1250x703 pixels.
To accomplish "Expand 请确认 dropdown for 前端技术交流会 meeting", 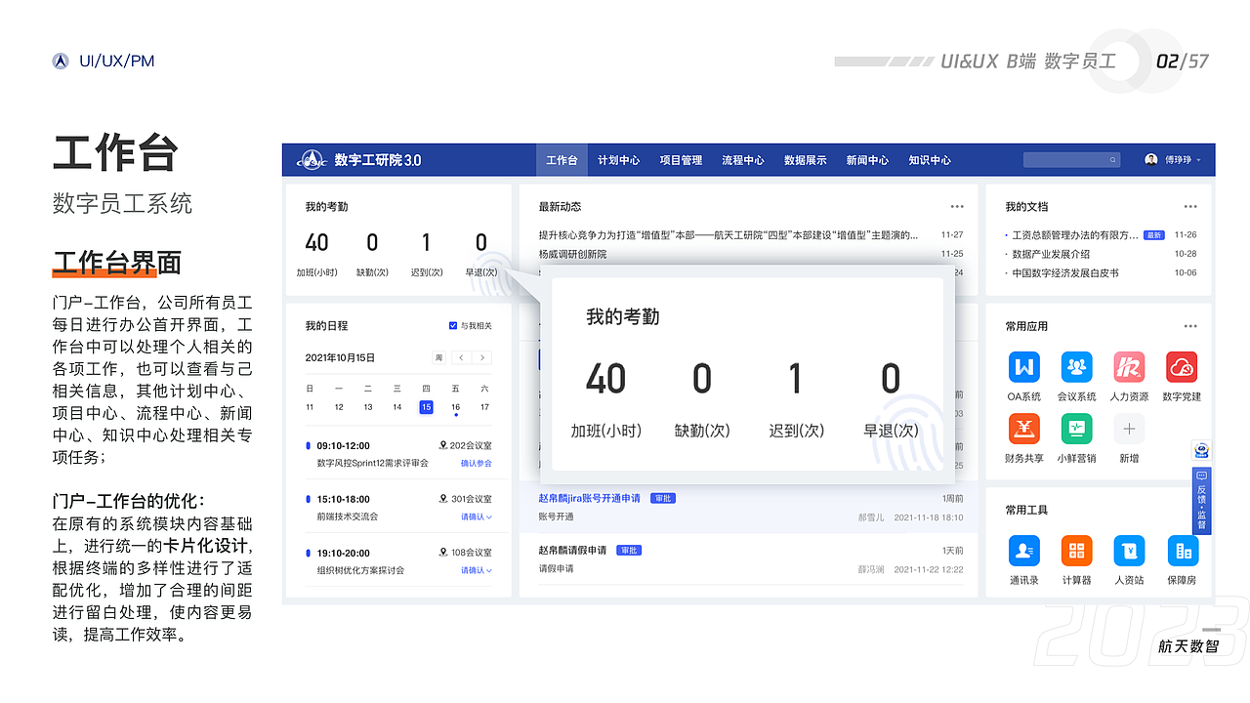I will 476,516.
